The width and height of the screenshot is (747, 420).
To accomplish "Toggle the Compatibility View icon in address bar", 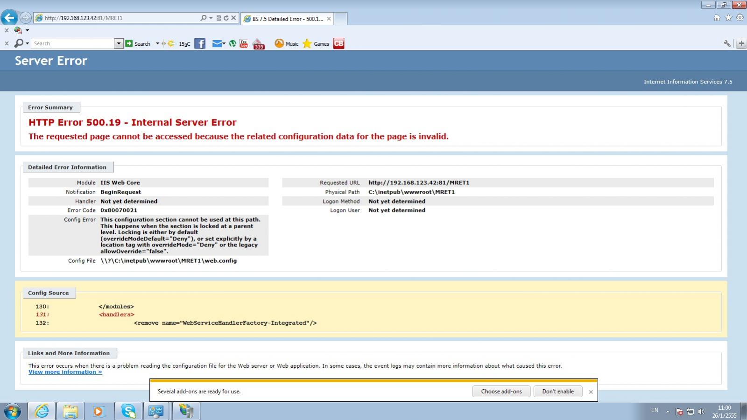I will tap(218, 18).
